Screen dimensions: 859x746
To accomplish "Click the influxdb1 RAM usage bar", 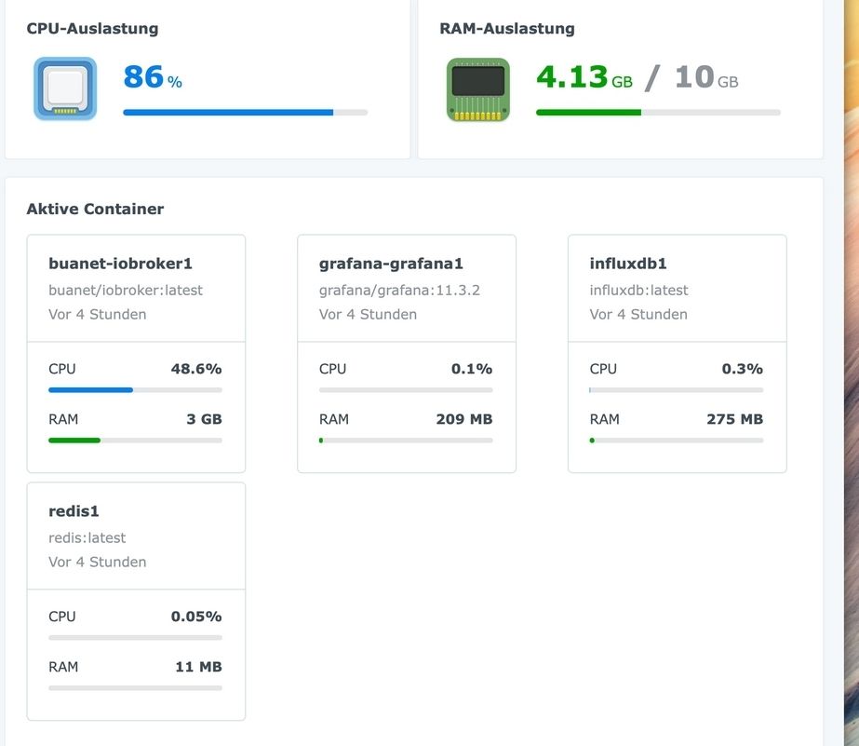I will point(677,441).
